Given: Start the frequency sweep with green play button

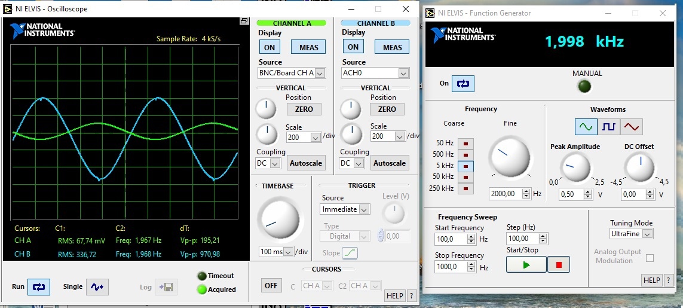Looking at the screenshot, I should click(x=526, y=264).
